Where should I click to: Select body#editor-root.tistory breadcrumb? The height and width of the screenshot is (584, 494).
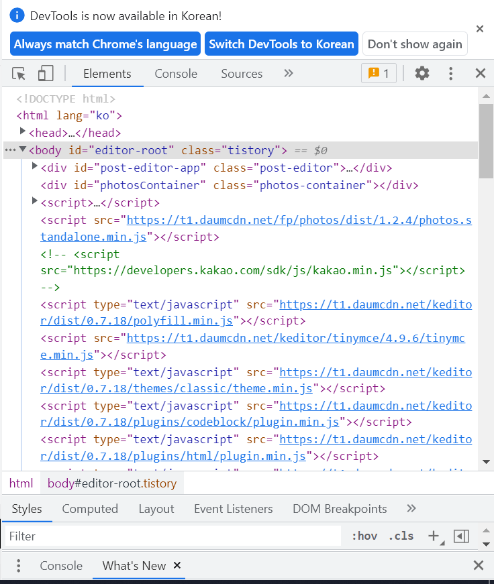tap(112, 483)
